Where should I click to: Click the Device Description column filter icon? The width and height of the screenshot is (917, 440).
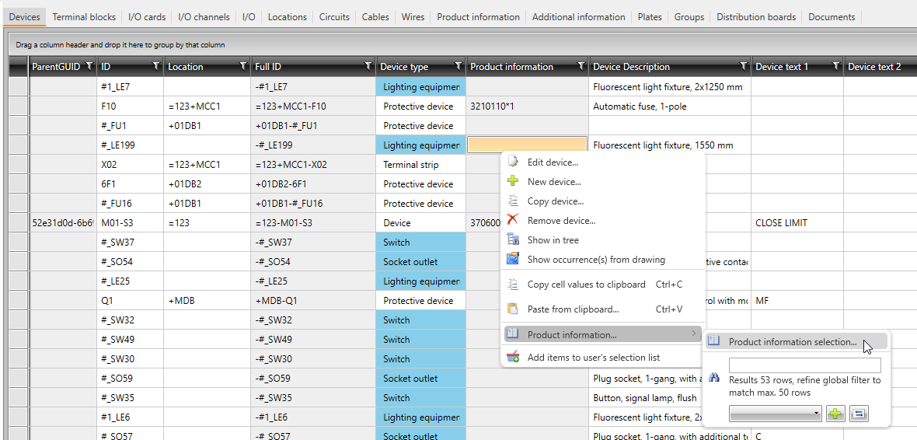tap(743, 66)
